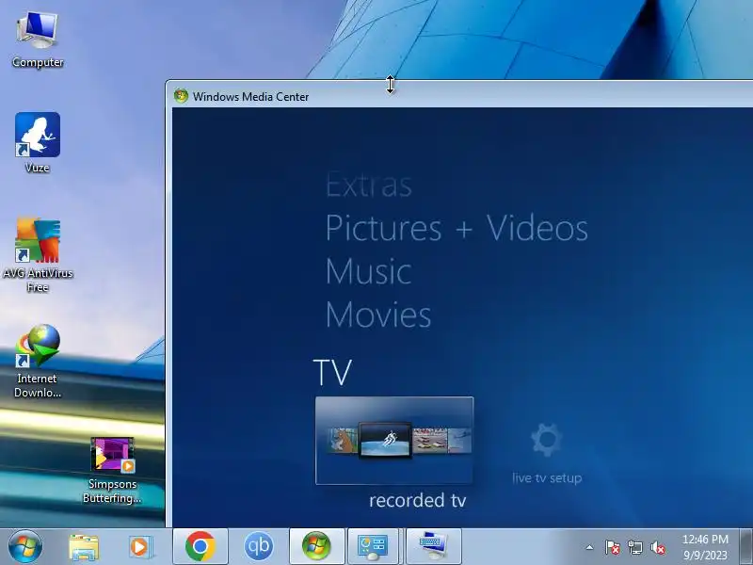753x565 pixels.
Task: Open Action Center flag icon
Action: 613,547
